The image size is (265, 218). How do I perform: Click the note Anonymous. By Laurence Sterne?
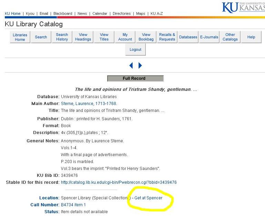(x=92, y=141)
